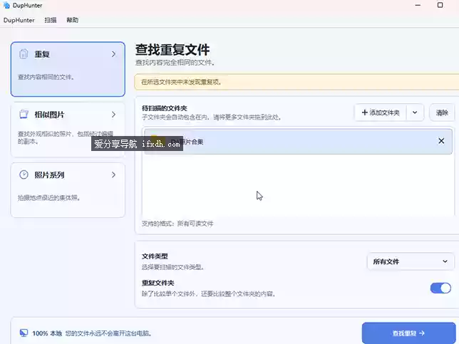This screenshot has width=459, height=344.
Task: Click the chevron on the 重复 card
Action: (x=113, y=54)
